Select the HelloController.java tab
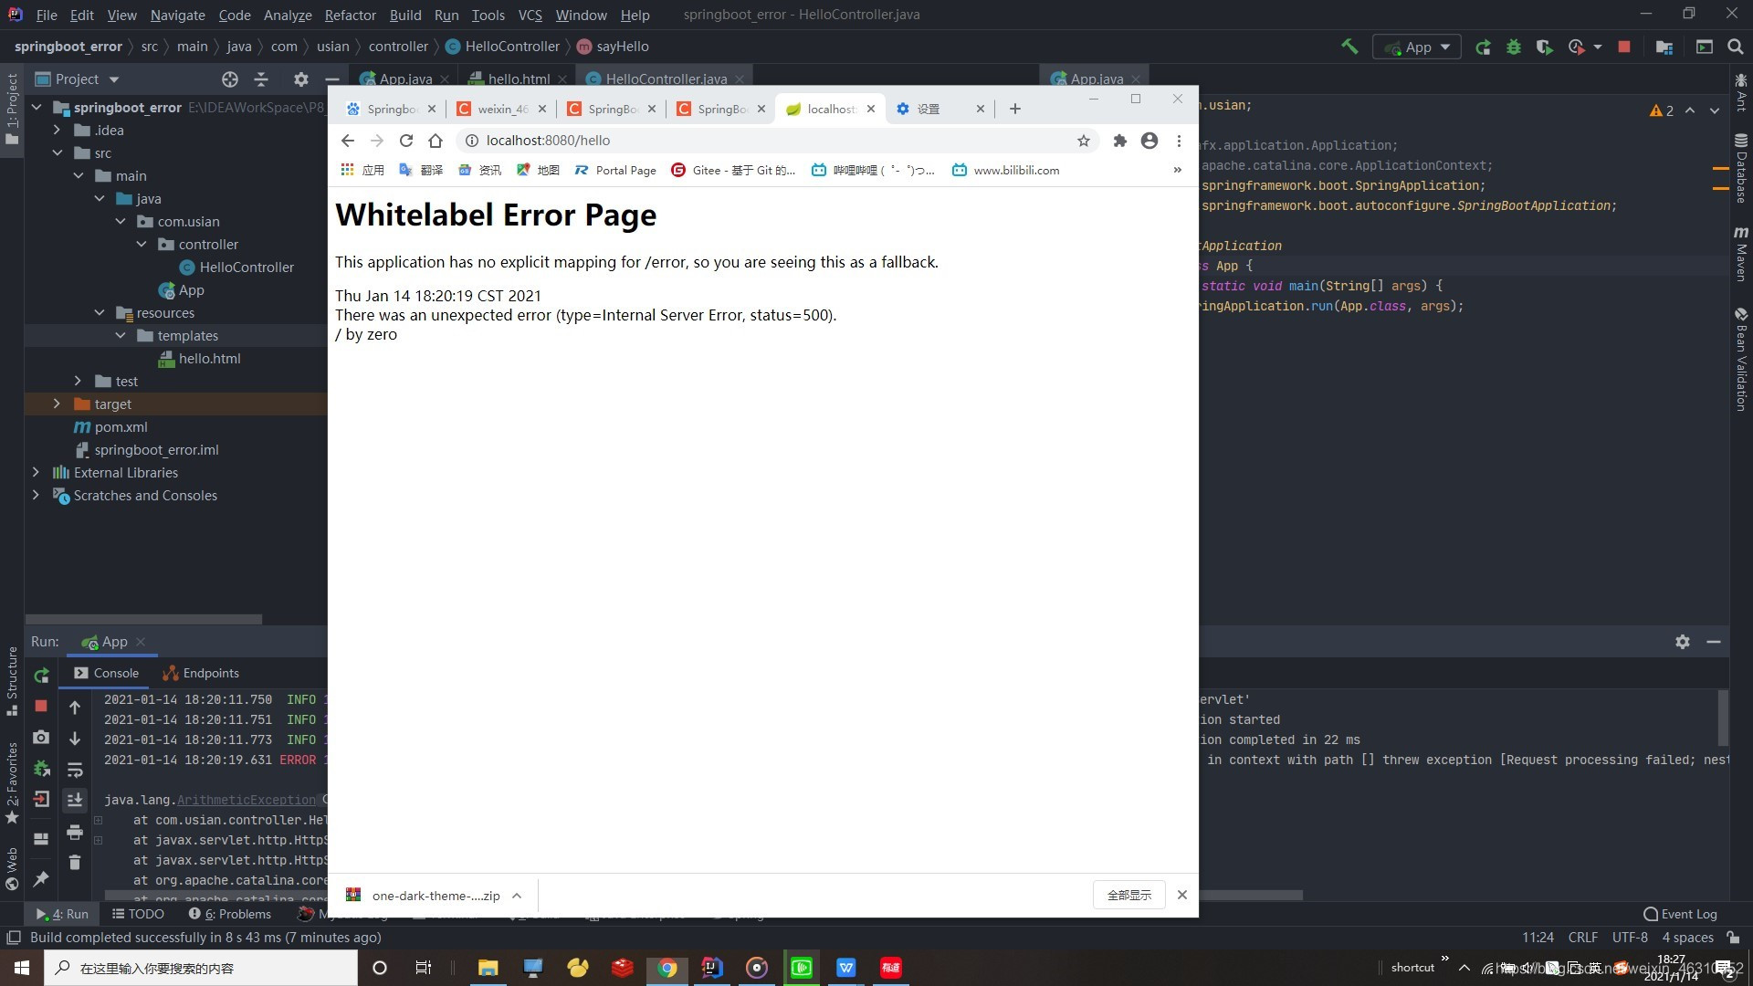 666,77
